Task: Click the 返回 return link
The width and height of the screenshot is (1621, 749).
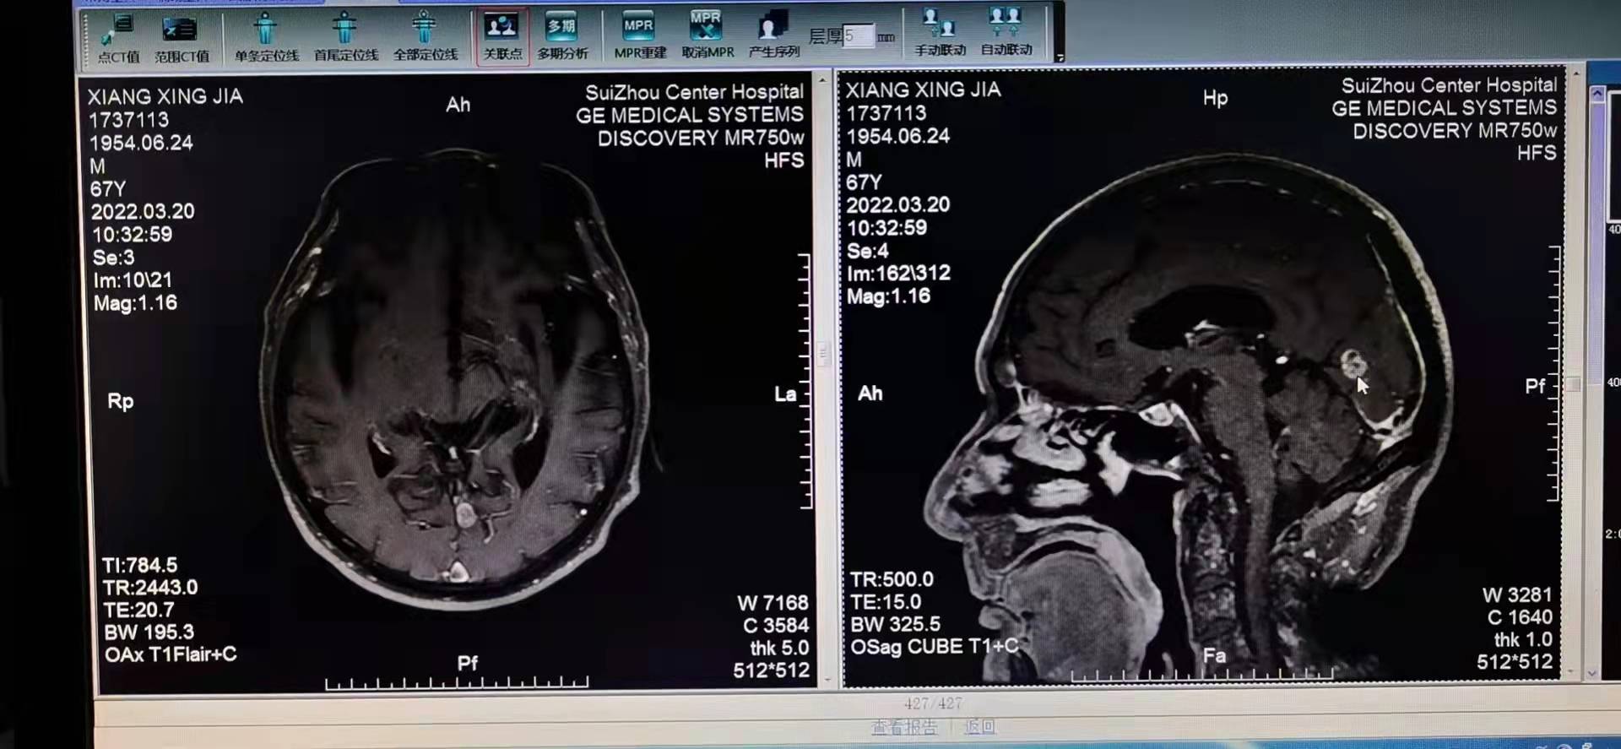Action: coord(979,726)
